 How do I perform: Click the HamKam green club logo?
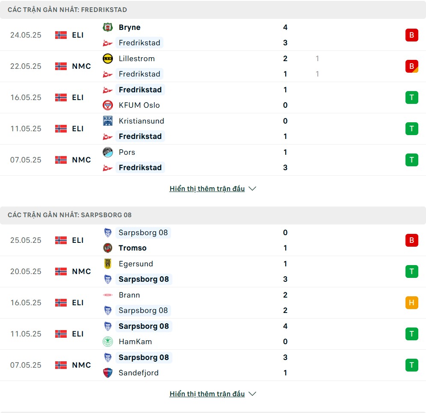tap(108, 342)
